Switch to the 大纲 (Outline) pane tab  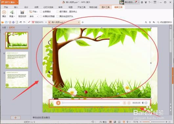4,28
